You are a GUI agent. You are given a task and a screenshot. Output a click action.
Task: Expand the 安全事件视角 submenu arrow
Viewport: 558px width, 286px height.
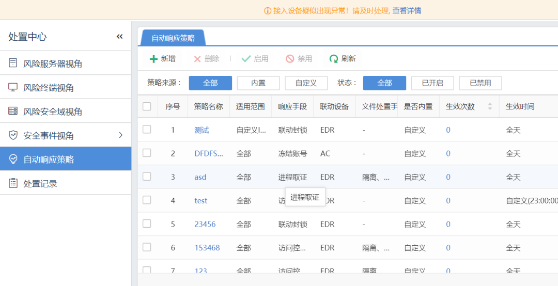[x=121, y=135]
